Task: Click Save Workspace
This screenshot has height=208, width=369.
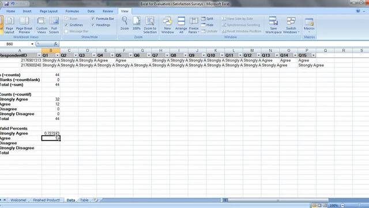Action: pos(273,25)
